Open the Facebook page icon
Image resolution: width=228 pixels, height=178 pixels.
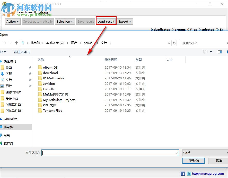click(x=183, y=174)
